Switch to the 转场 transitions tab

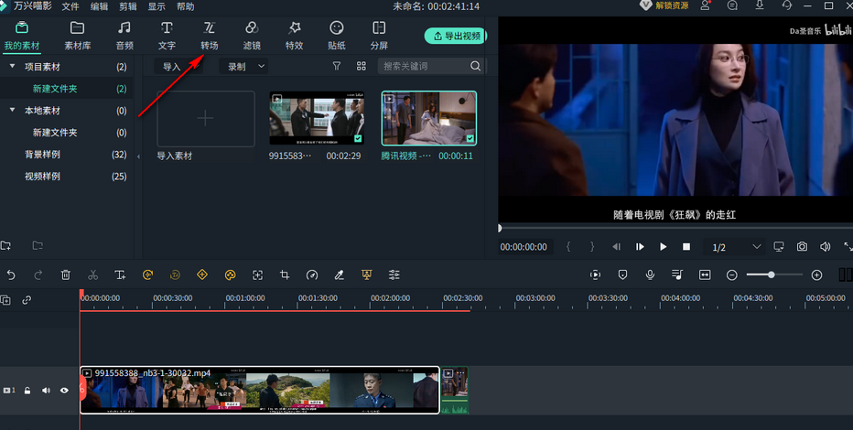tap(210, 35)
